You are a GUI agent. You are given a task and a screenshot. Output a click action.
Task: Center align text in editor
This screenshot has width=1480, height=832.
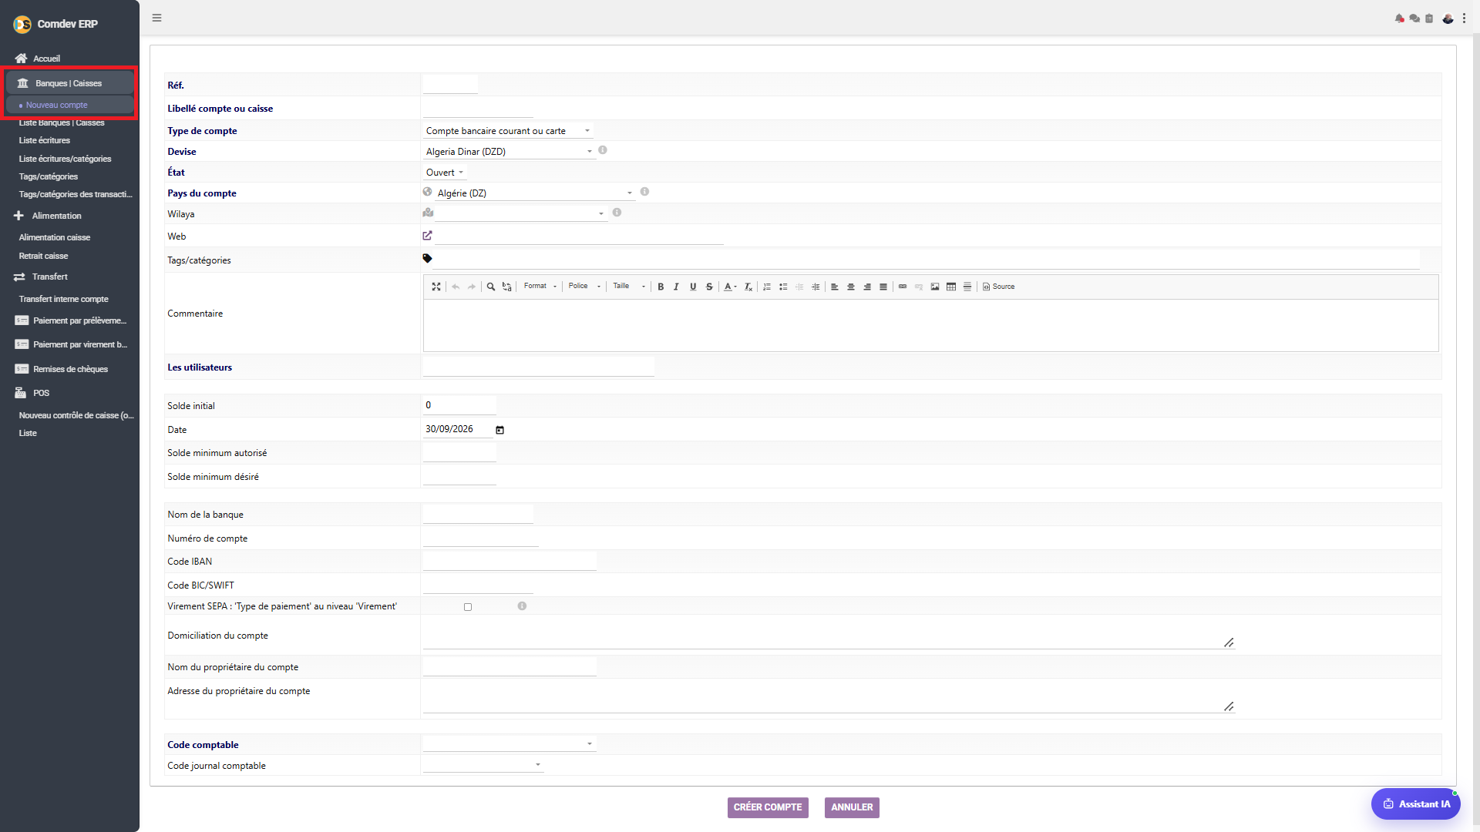[x=851, y=287]
